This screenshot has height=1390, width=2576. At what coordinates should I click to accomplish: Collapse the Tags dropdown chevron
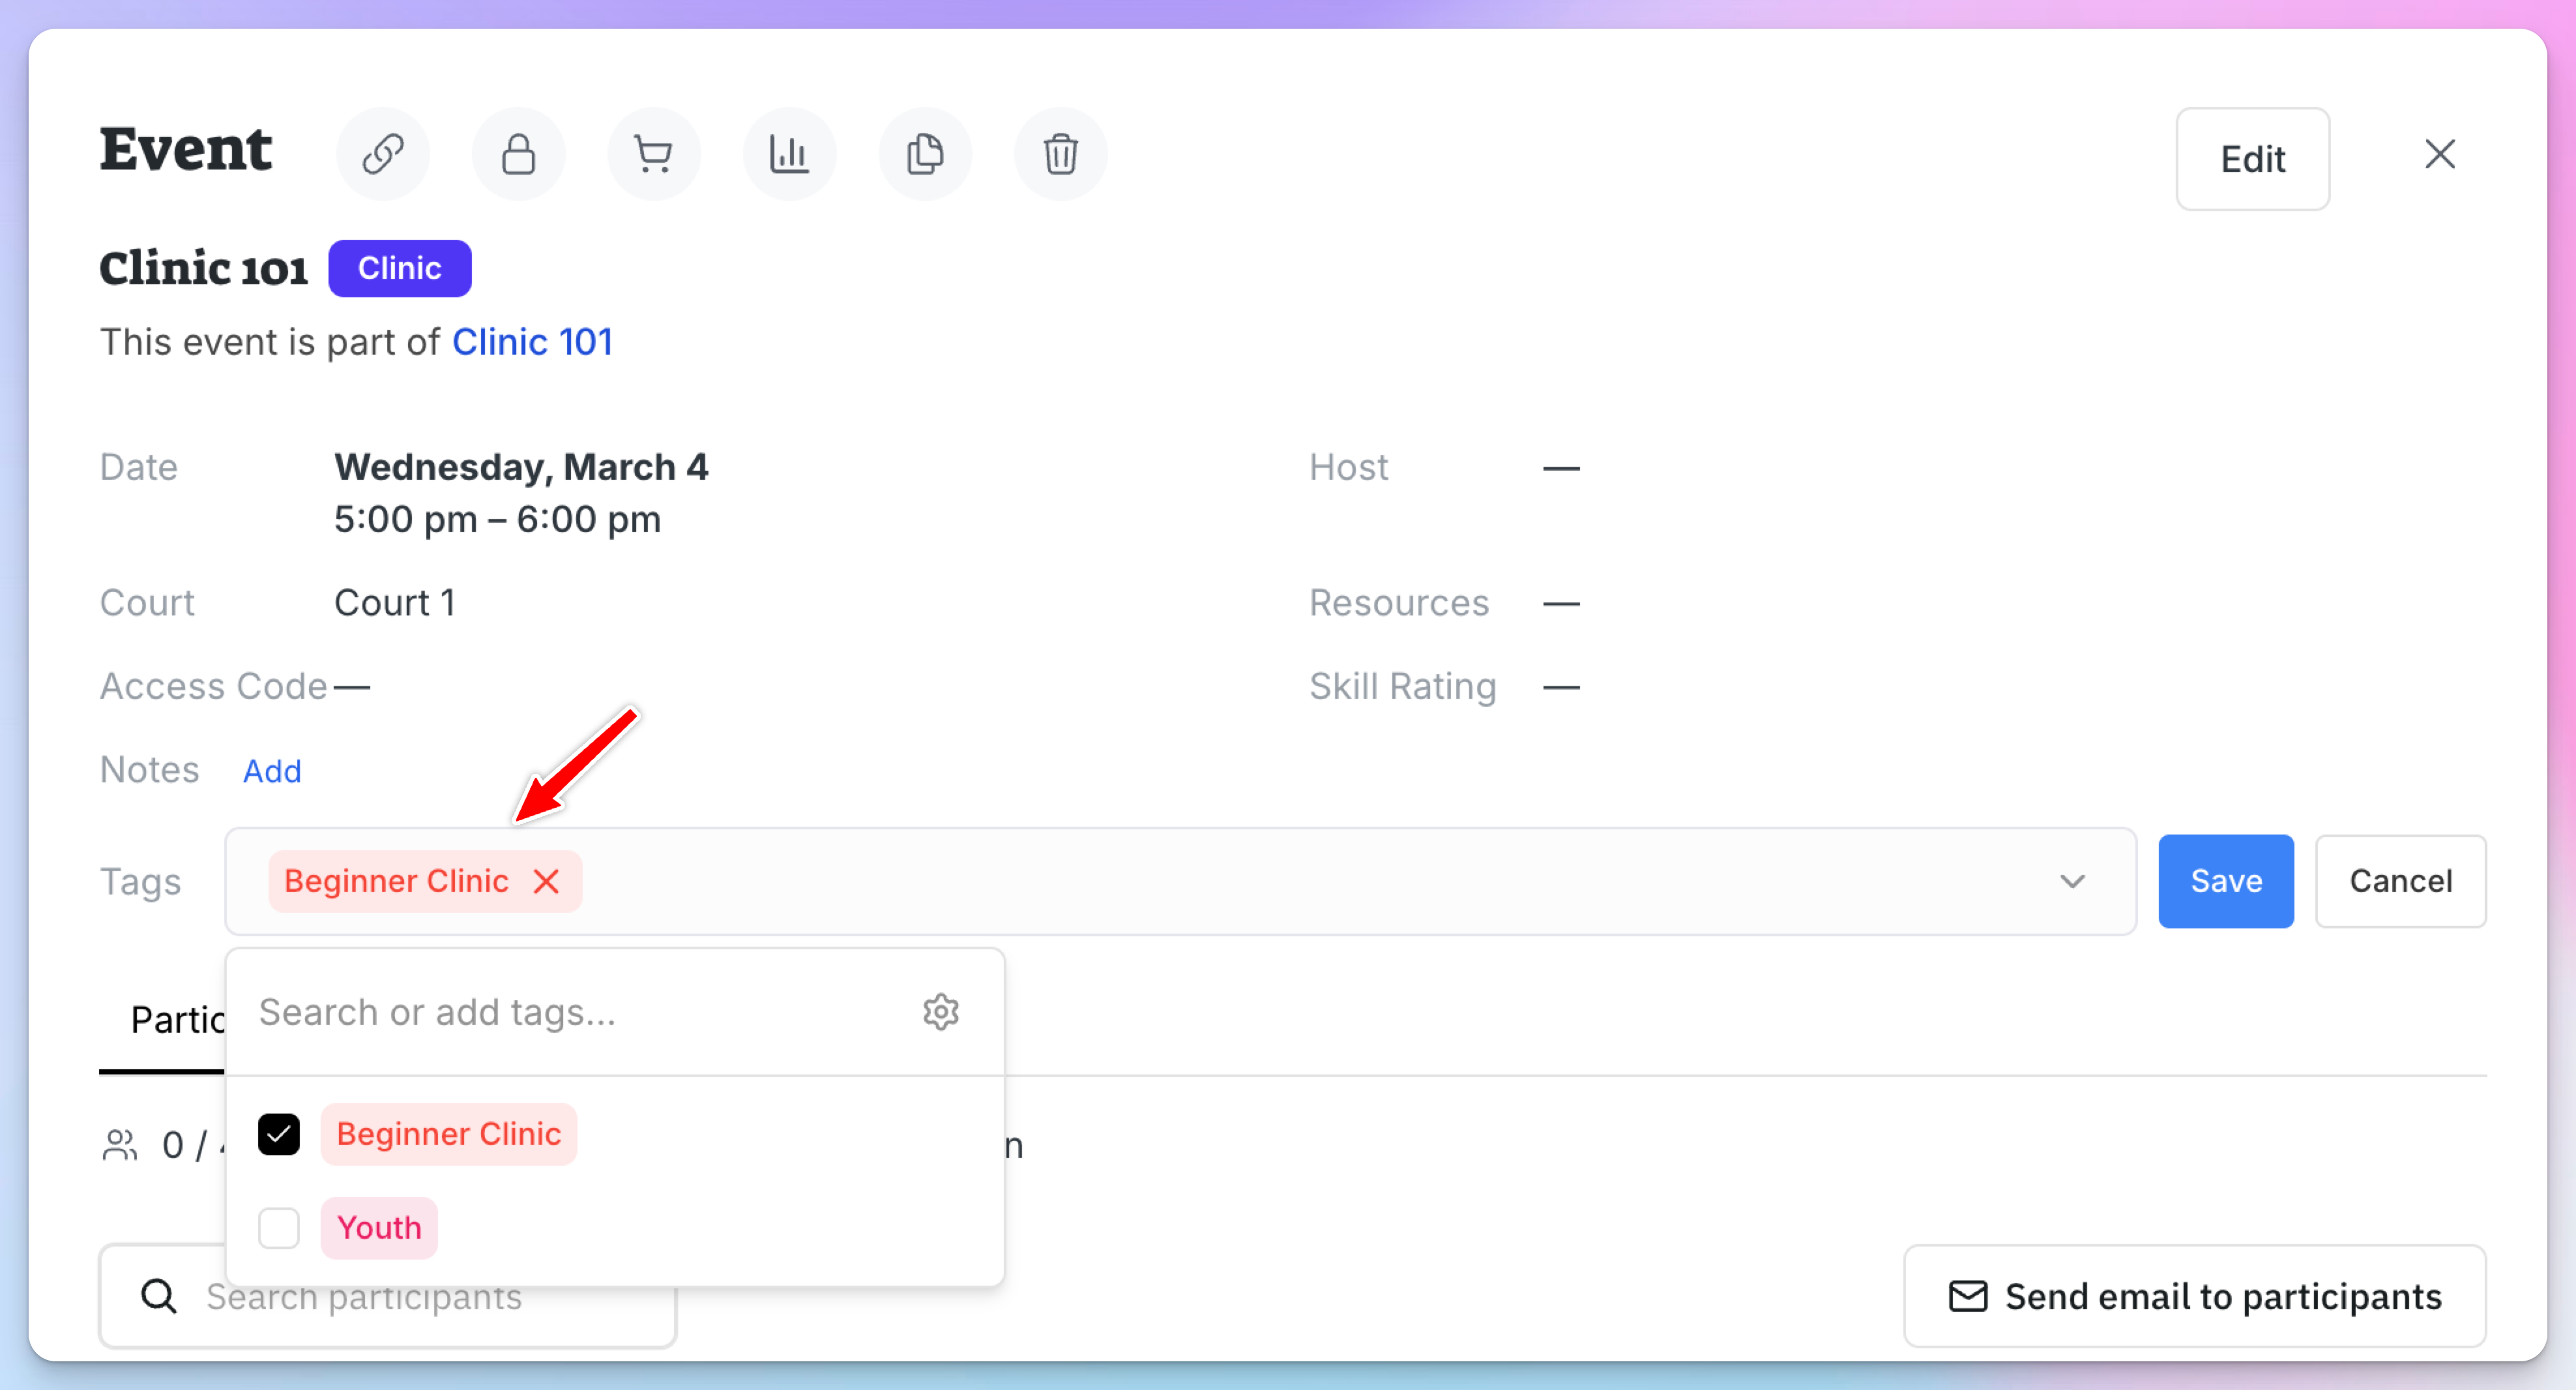2073,881
